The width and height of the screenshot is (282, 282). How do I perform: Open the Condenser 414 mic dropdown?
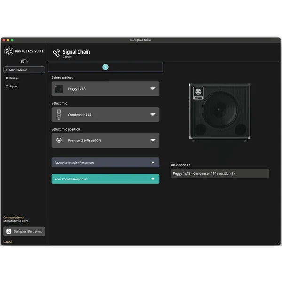click(x=105, y=115)
